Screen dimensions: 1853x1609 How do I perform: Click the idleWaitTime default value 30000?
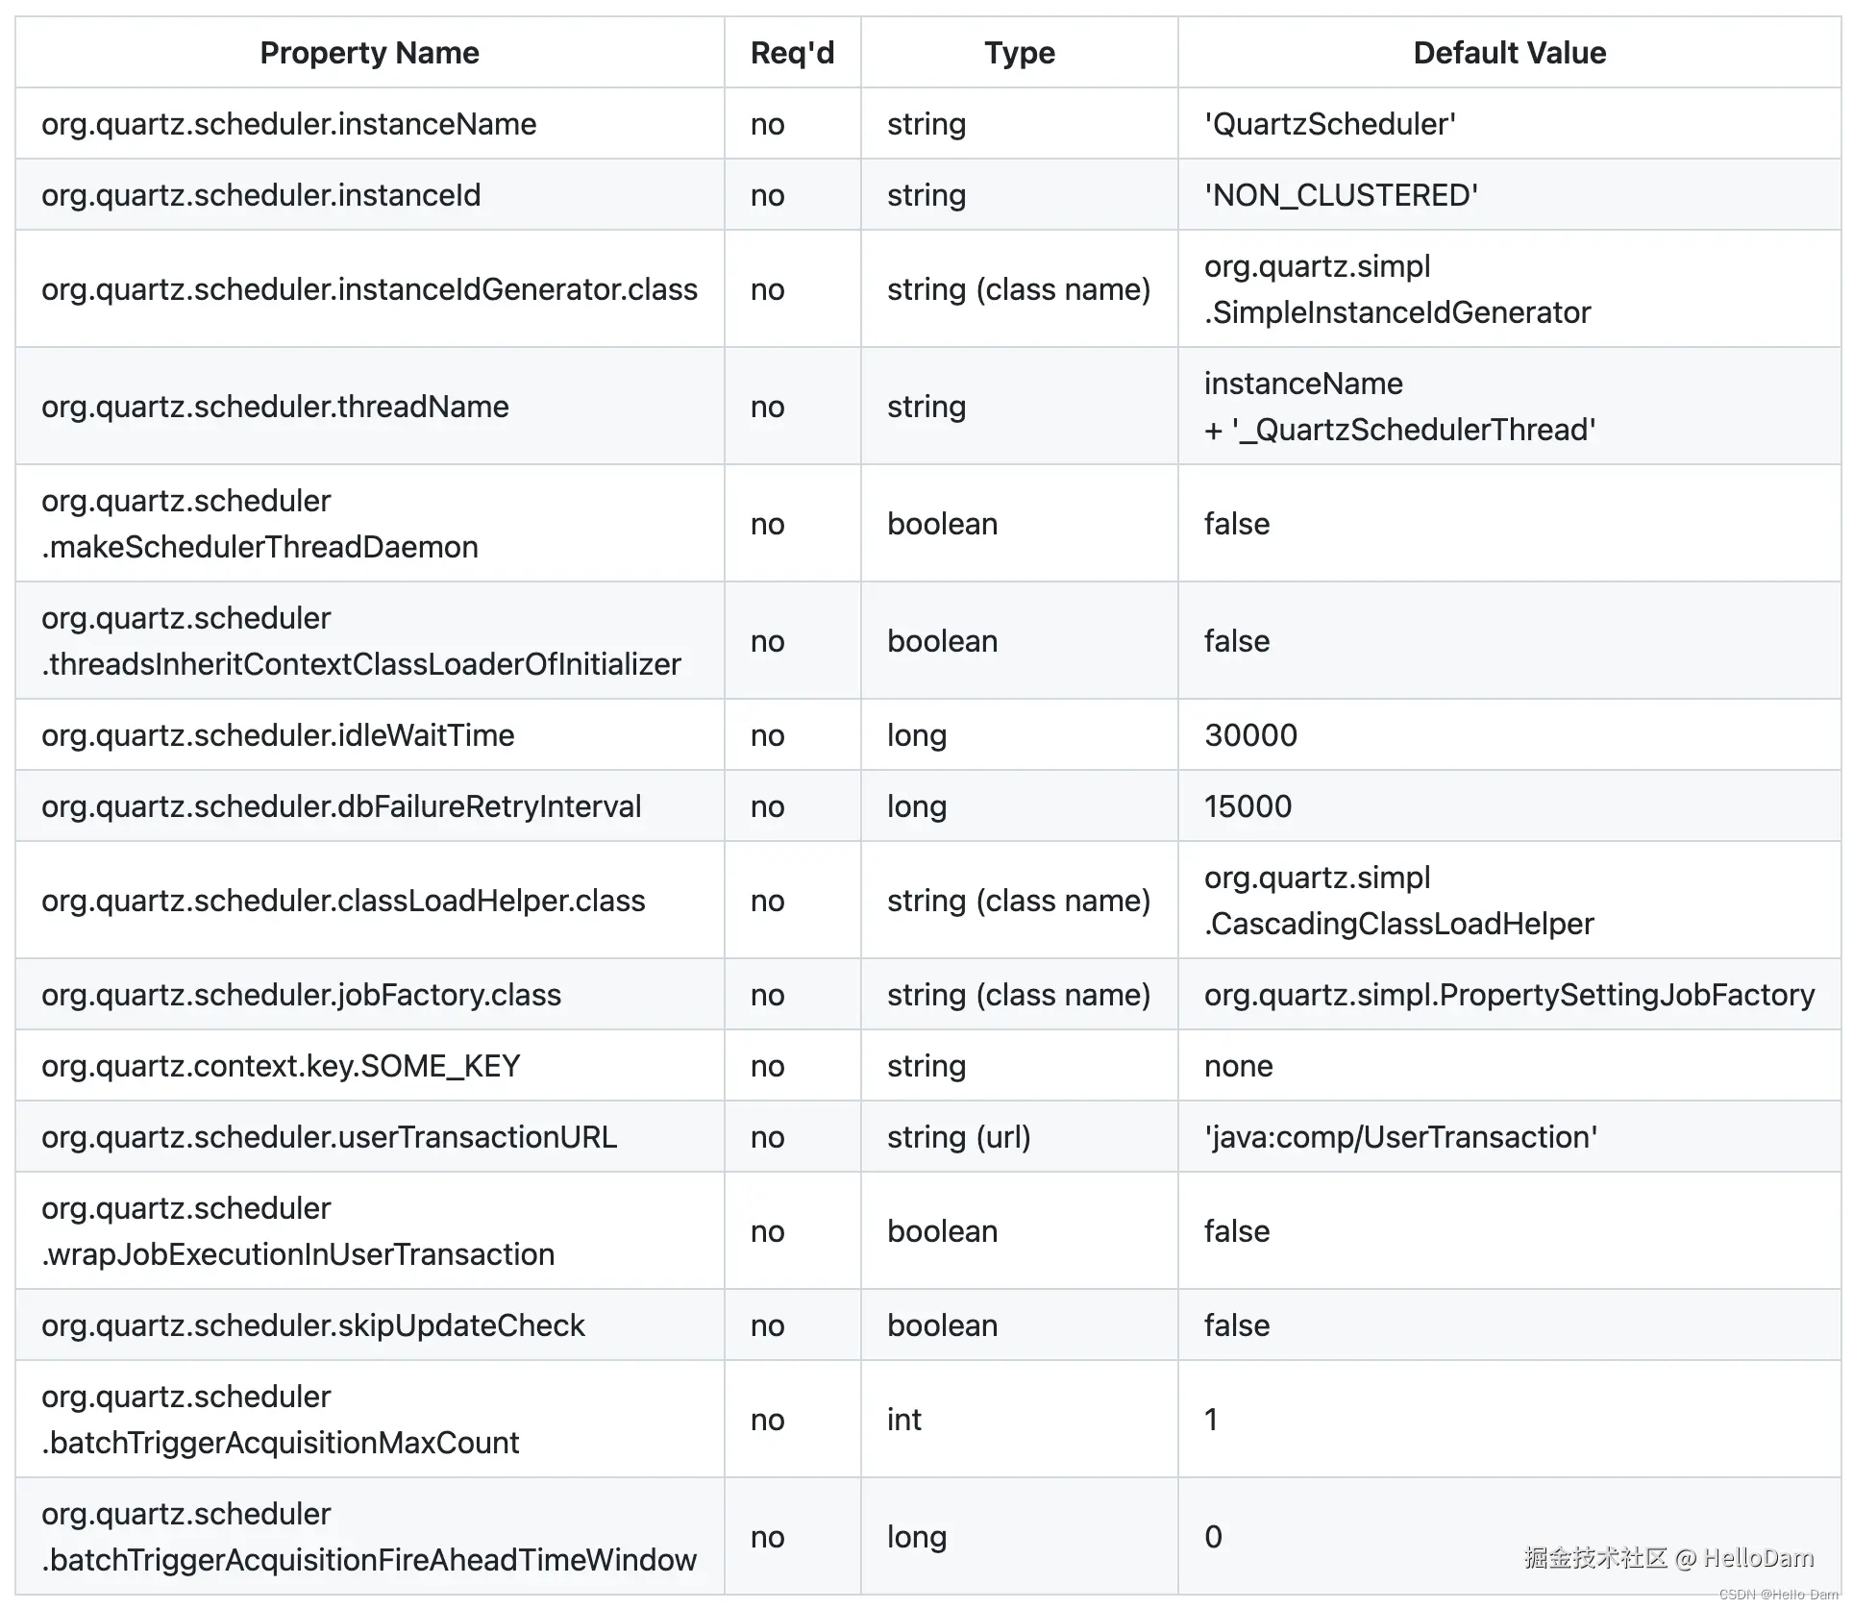pos(1250,735)
